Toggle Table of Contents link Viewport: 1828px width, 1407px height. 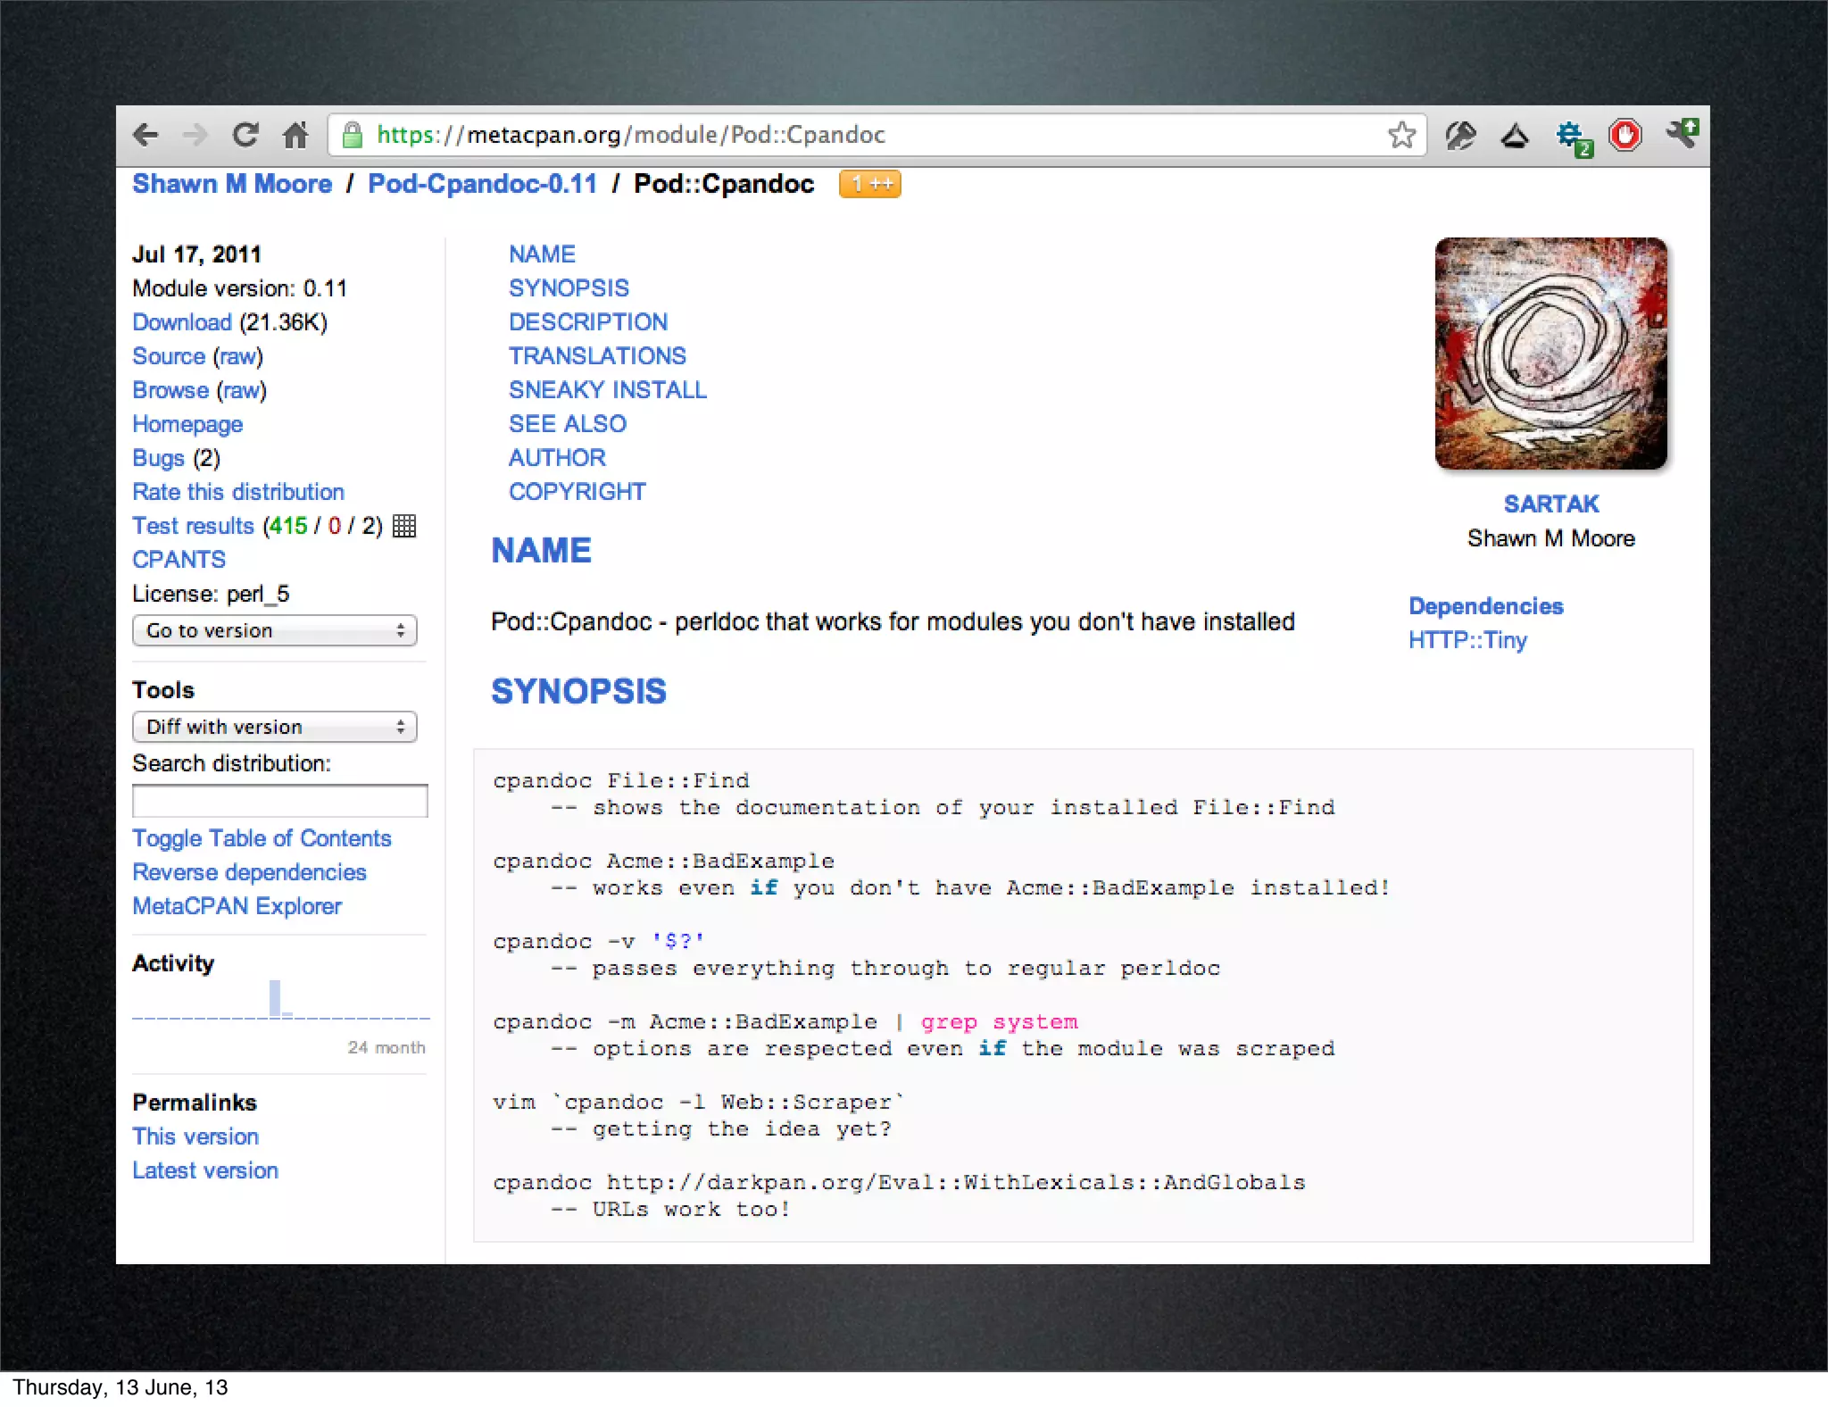click(x=262, y=838)
